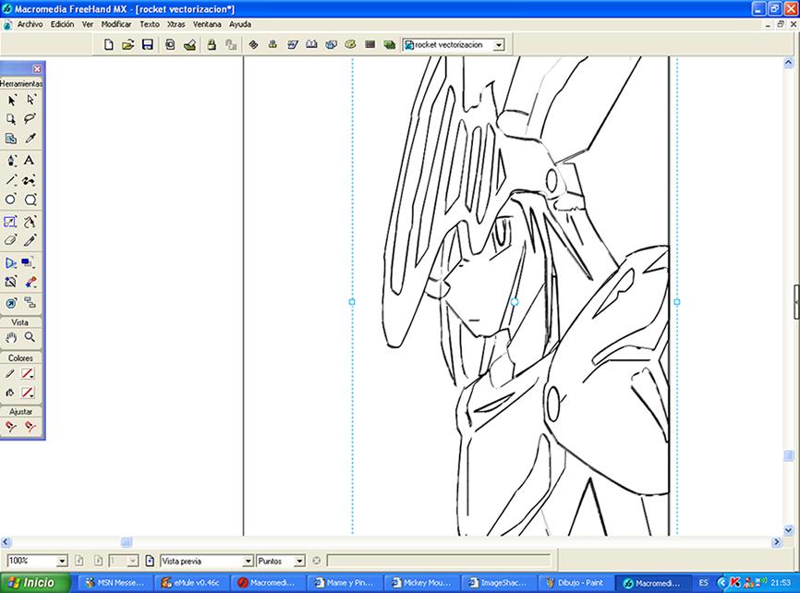Image resolution: width=800 pixels, height=593 pixels.
Task: Activate the Hand pan tool
Action: (x=11, y=337)
